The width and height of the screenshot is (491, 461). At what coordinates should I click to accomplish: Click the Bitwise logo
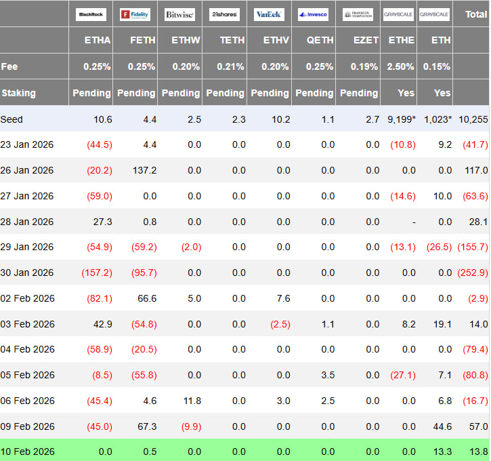click(x=179, y=14)
